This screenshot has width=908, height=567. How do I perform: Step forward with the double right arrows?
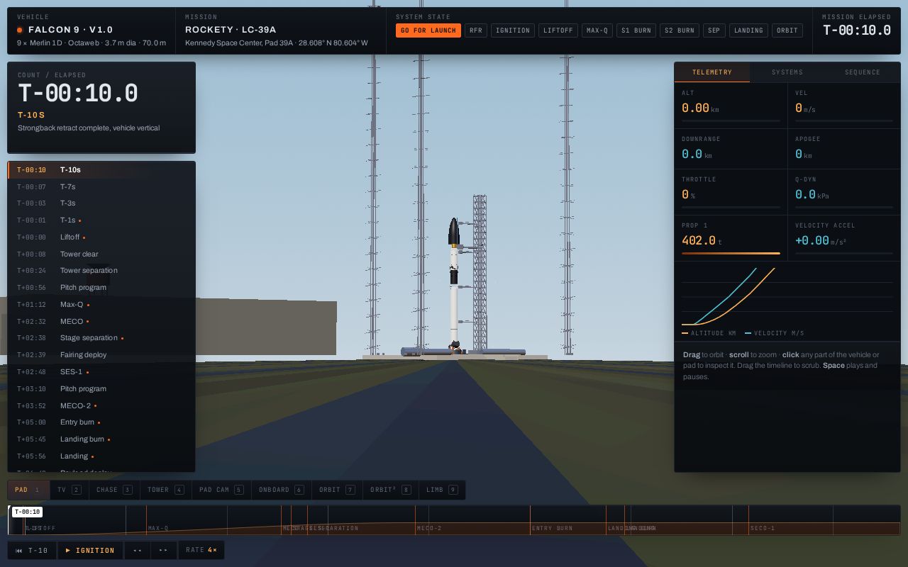point(164,550)
